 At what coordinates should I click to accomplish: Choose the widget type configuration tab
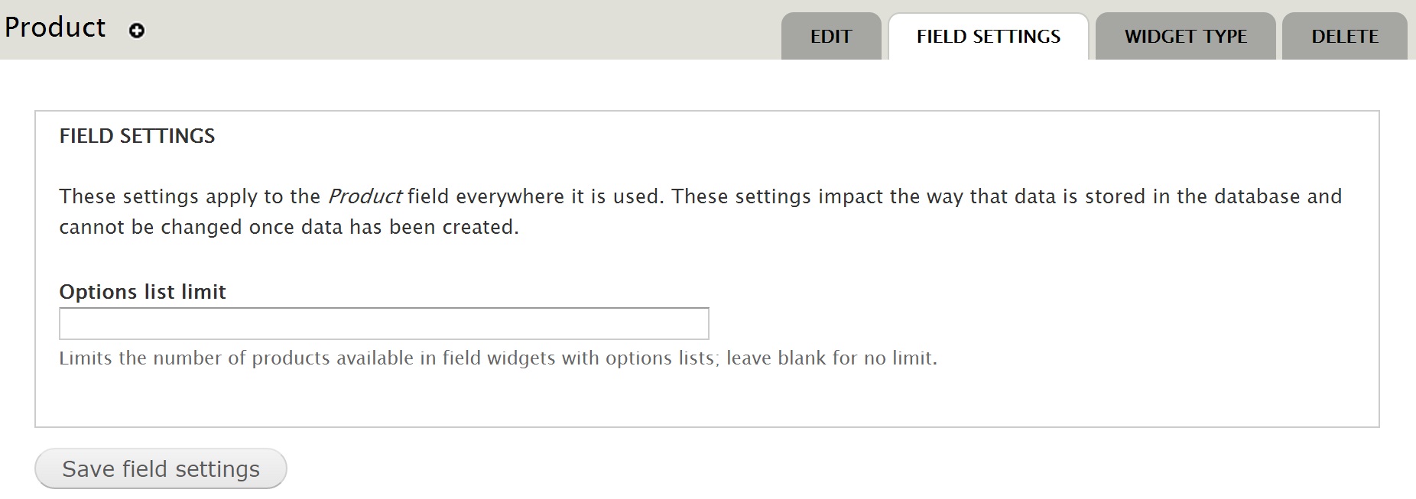coord(1186,36)
